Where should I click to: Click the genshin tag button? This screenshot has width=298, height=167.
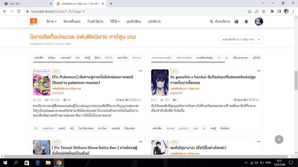(184, 128)
